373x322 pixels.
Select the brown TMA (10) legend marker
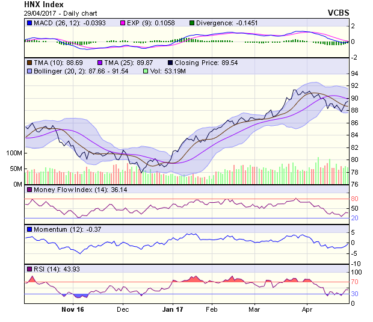click(x=29, y=62)
